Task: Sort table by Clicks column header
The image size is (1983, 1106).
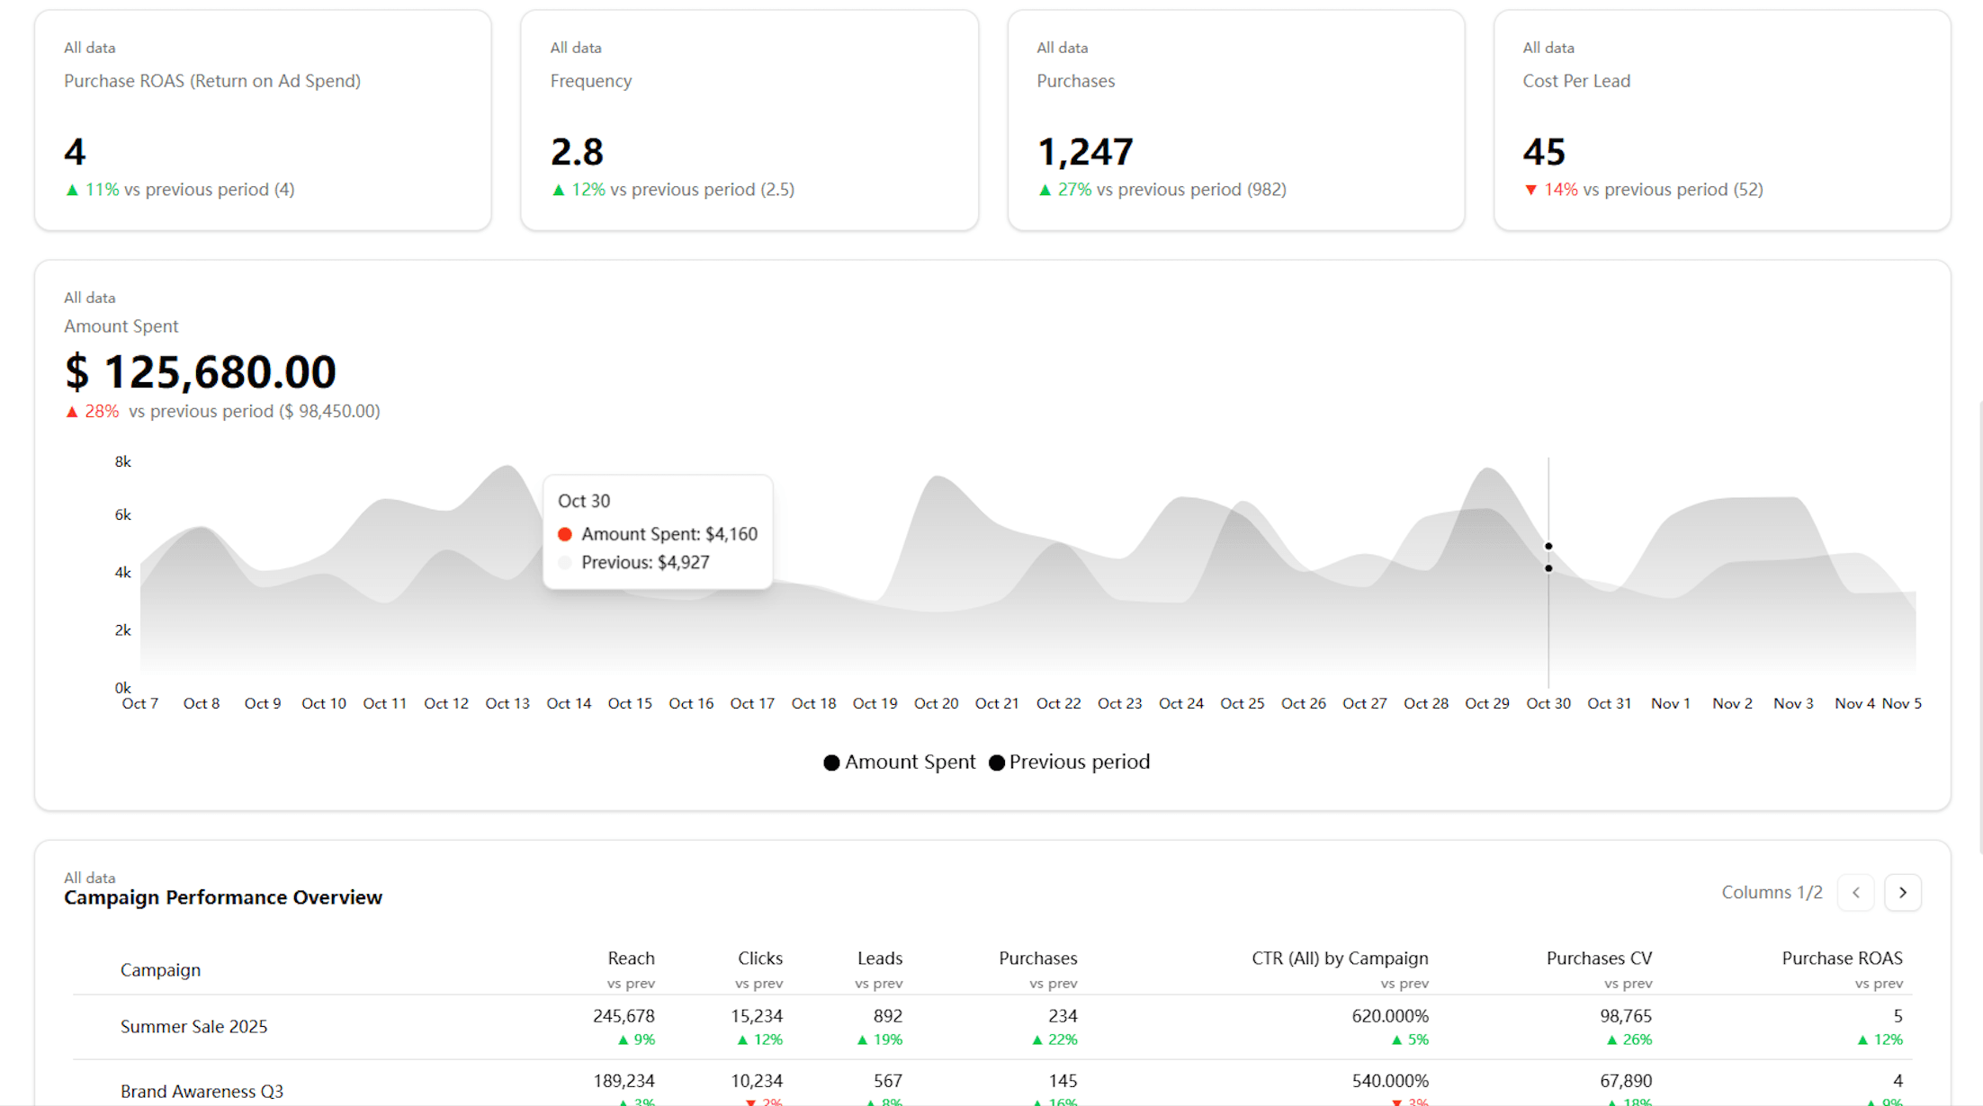Action: 759,959
